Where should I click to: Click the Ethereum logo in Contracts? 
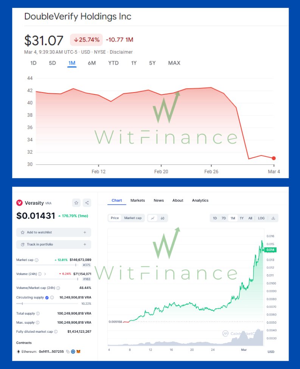18,352
